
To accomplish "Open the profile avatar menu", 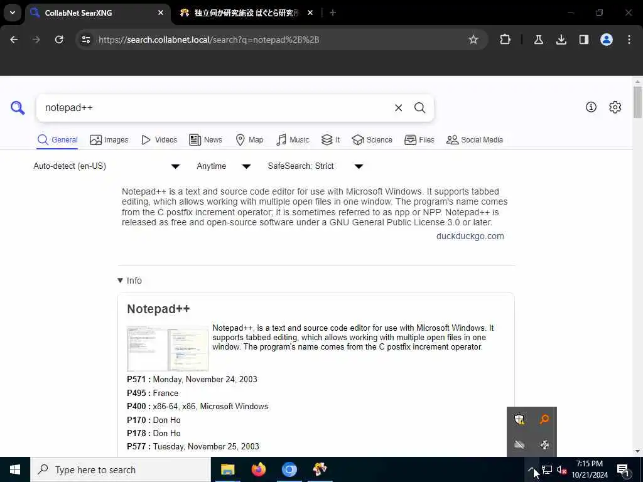I will tap(606, 40).
